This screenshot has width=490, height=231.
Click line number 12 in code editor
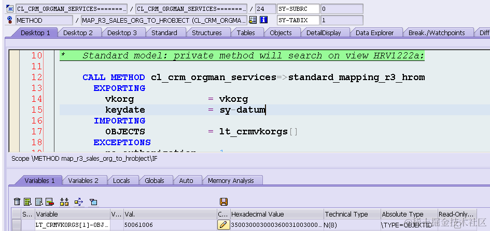pyautogui.click(x=37, y=77)
